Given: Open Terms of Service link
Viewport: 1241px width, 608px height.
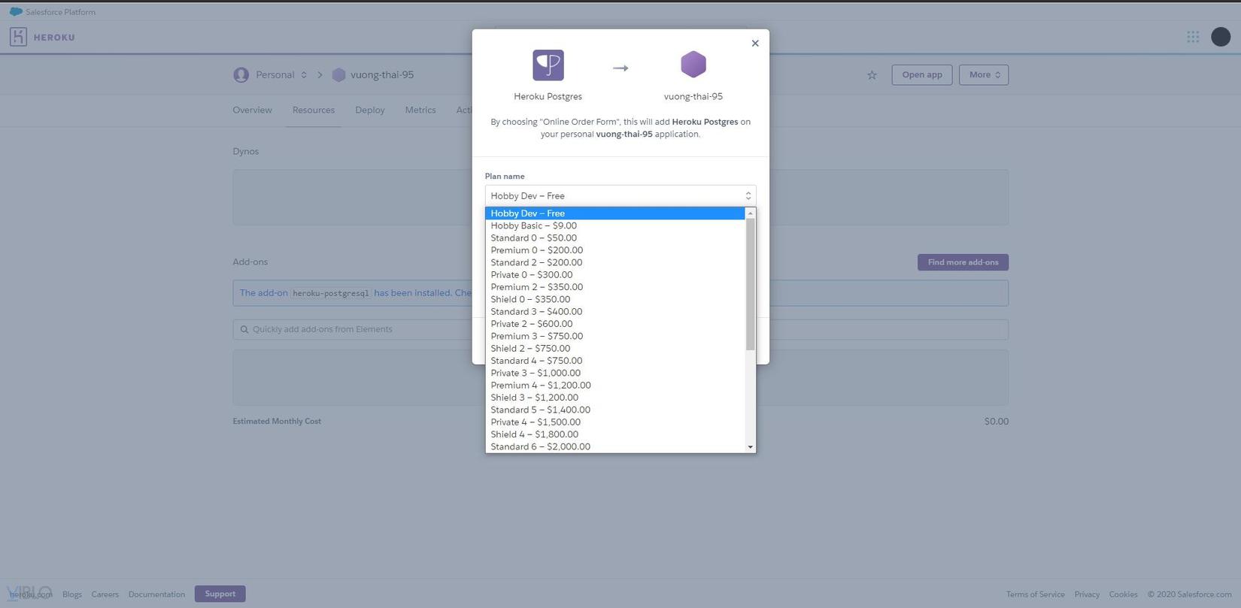Looking at the screenshot, I should pos(1036,594).
